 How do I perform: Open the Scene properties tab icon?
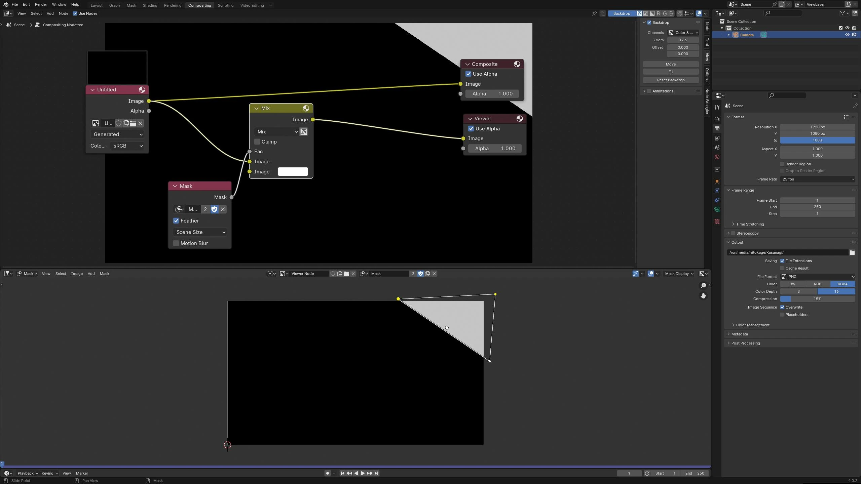[717, 148]
